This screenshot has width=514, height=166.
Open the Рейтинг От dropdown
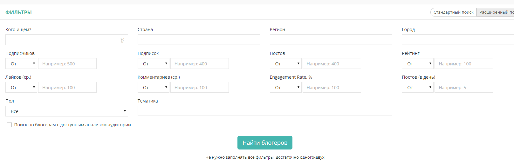click(418, 63)
